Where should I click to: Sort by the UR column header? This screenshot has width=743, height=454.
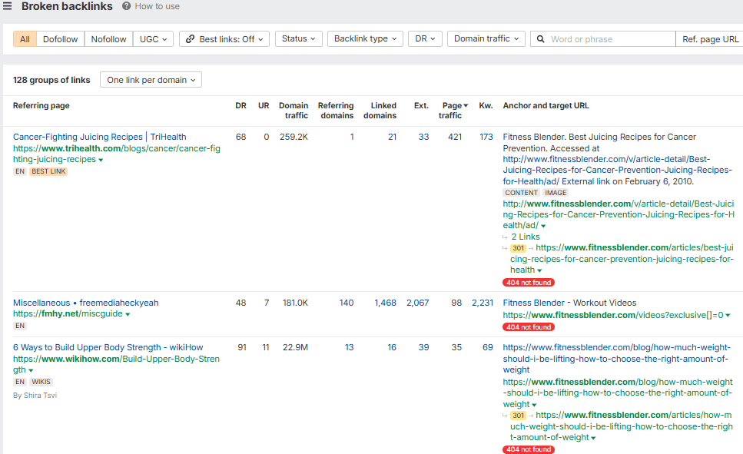[264, 105]
